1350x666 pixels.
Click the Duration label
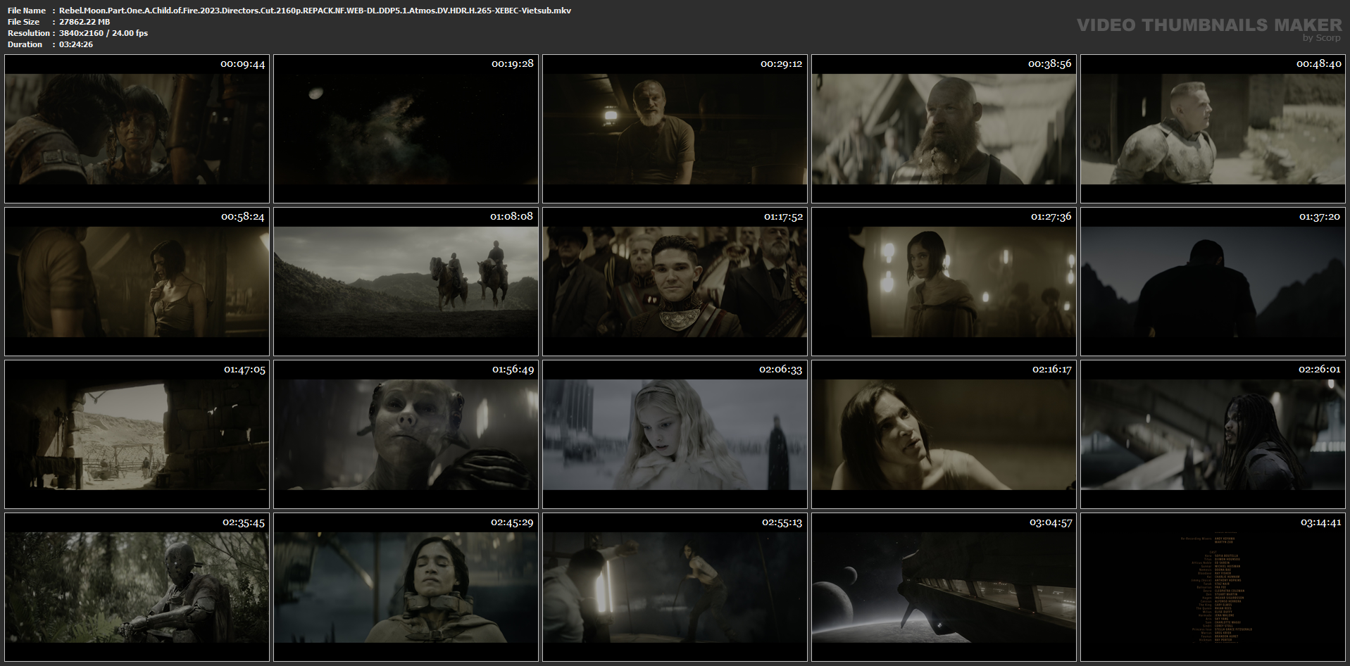click(25, 44)
